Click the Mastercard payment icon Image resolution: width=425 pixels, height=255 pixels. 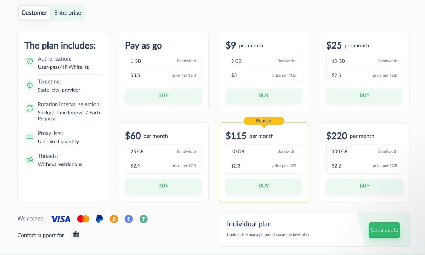(83, 219)
